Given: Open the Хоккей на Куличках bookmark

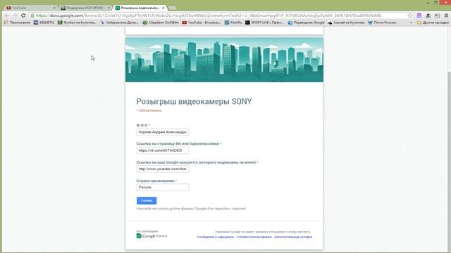Looking at the screenshot, I should click(346, 22).
